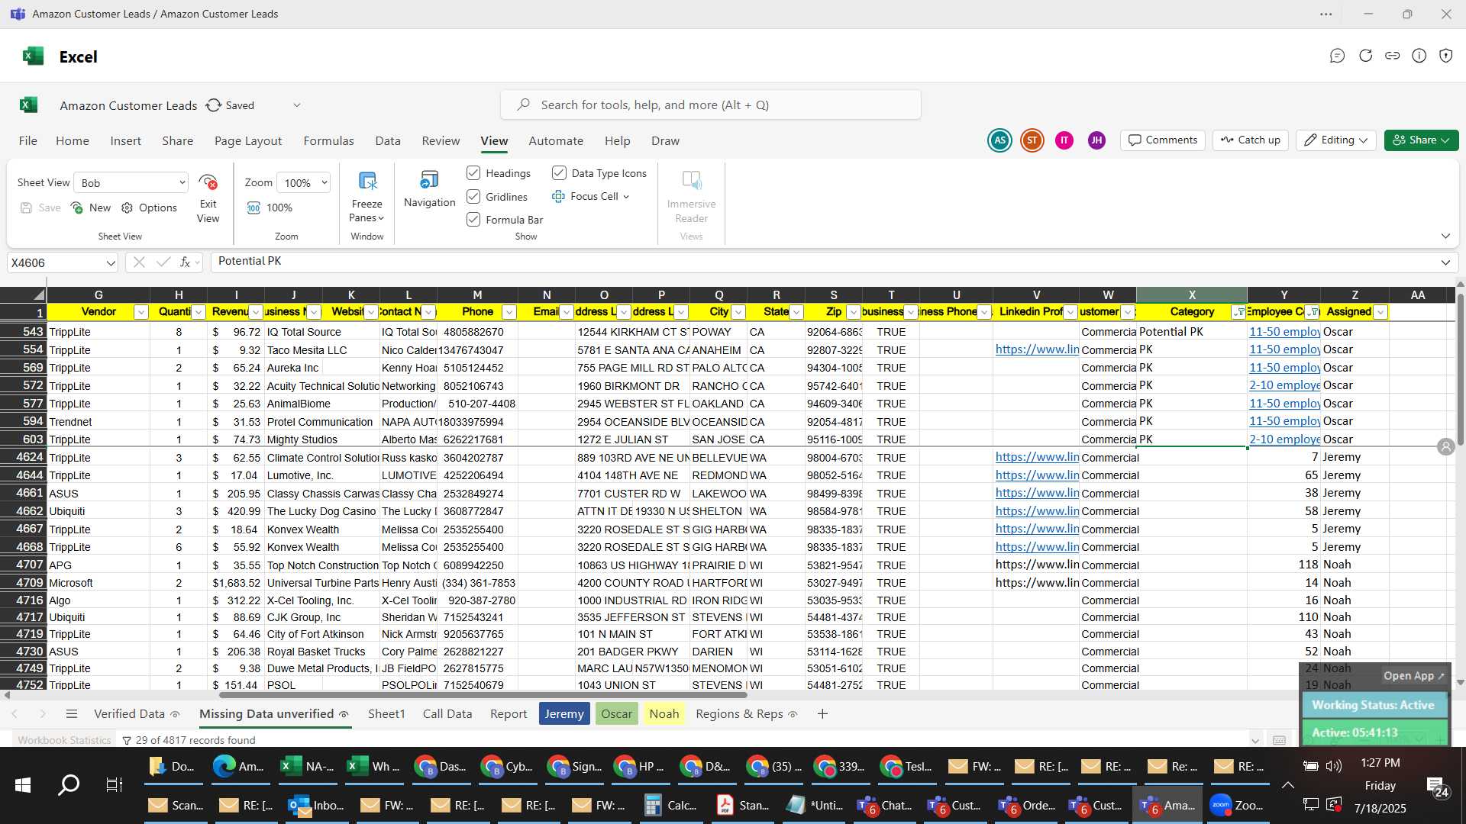Click the AS collaborator avatar

pyautogui.click(x=999, y=140)
